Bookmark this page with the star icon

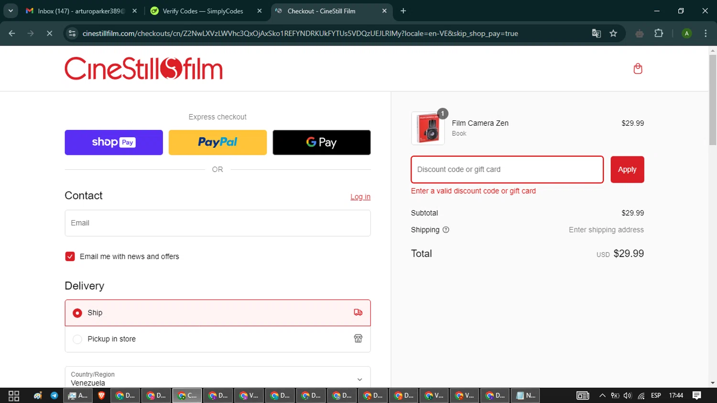point(613,33)
